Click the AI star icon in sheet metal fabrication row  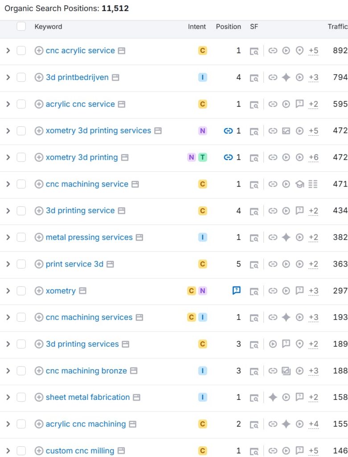(x=273, y=397)
